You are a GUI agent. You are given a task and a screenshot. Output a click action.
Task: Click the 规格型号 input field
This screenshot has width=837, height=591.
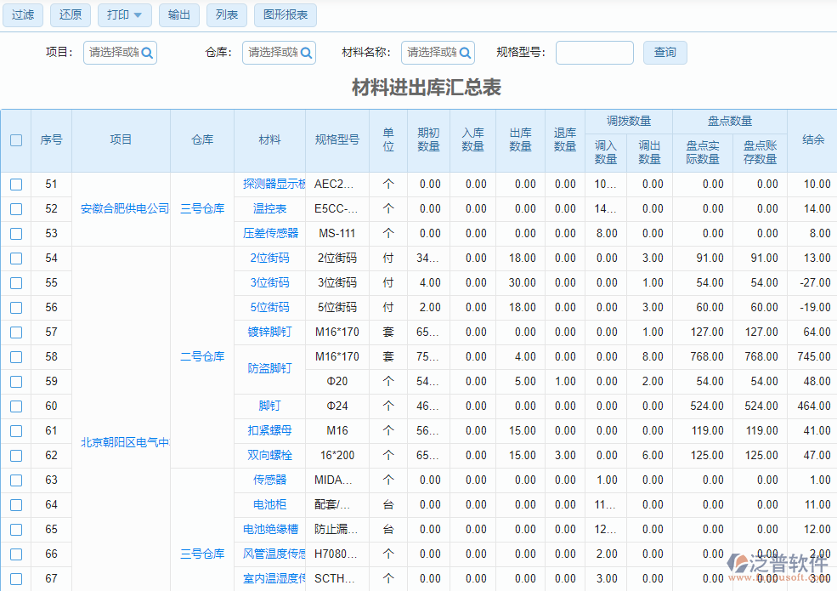(x=594, y=52)
